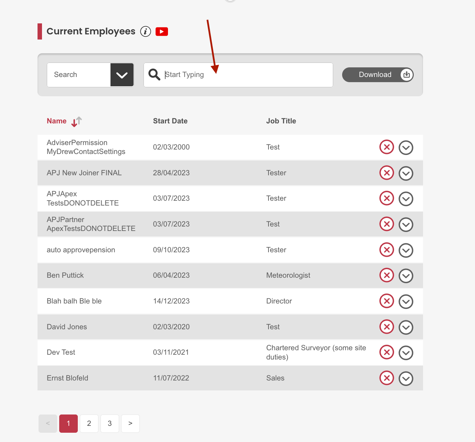This screenshot has height=442, width=475.
Task: Expand Blah balh Ble ble row
Action: coord(406,302)
